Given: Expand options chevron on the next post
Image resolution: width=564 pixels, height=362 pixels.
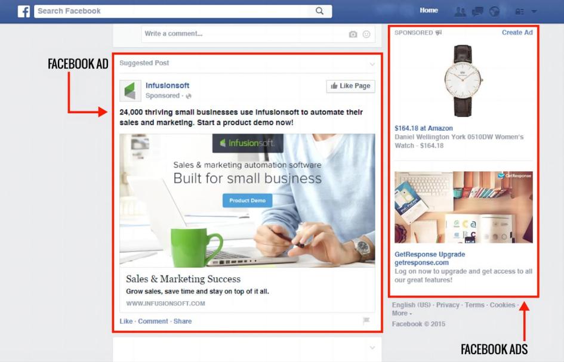Looking at the screenshot, I should pyautogui.click(x=372, y=348).
